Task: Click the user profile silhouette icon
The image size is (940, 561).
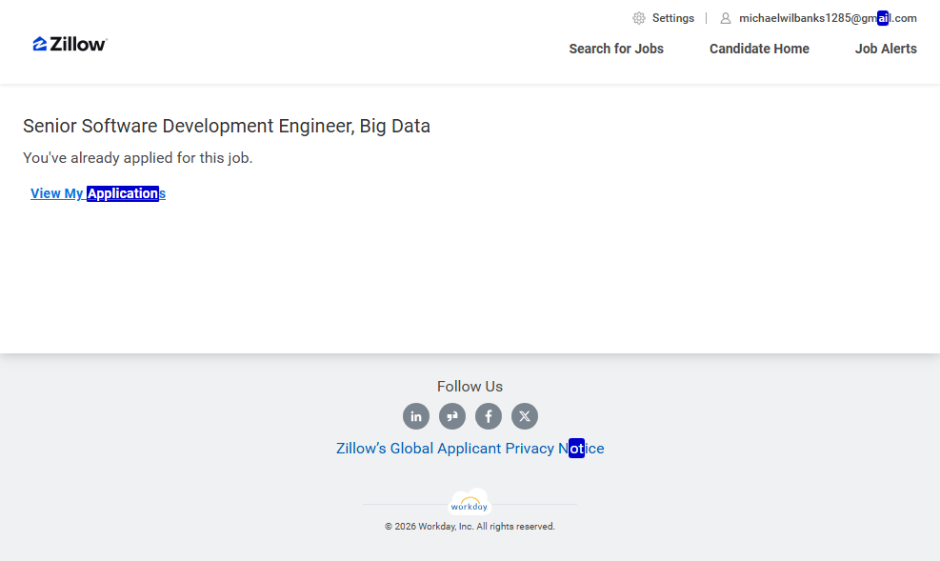Action: pyautogui.click(x=726, y=18)
